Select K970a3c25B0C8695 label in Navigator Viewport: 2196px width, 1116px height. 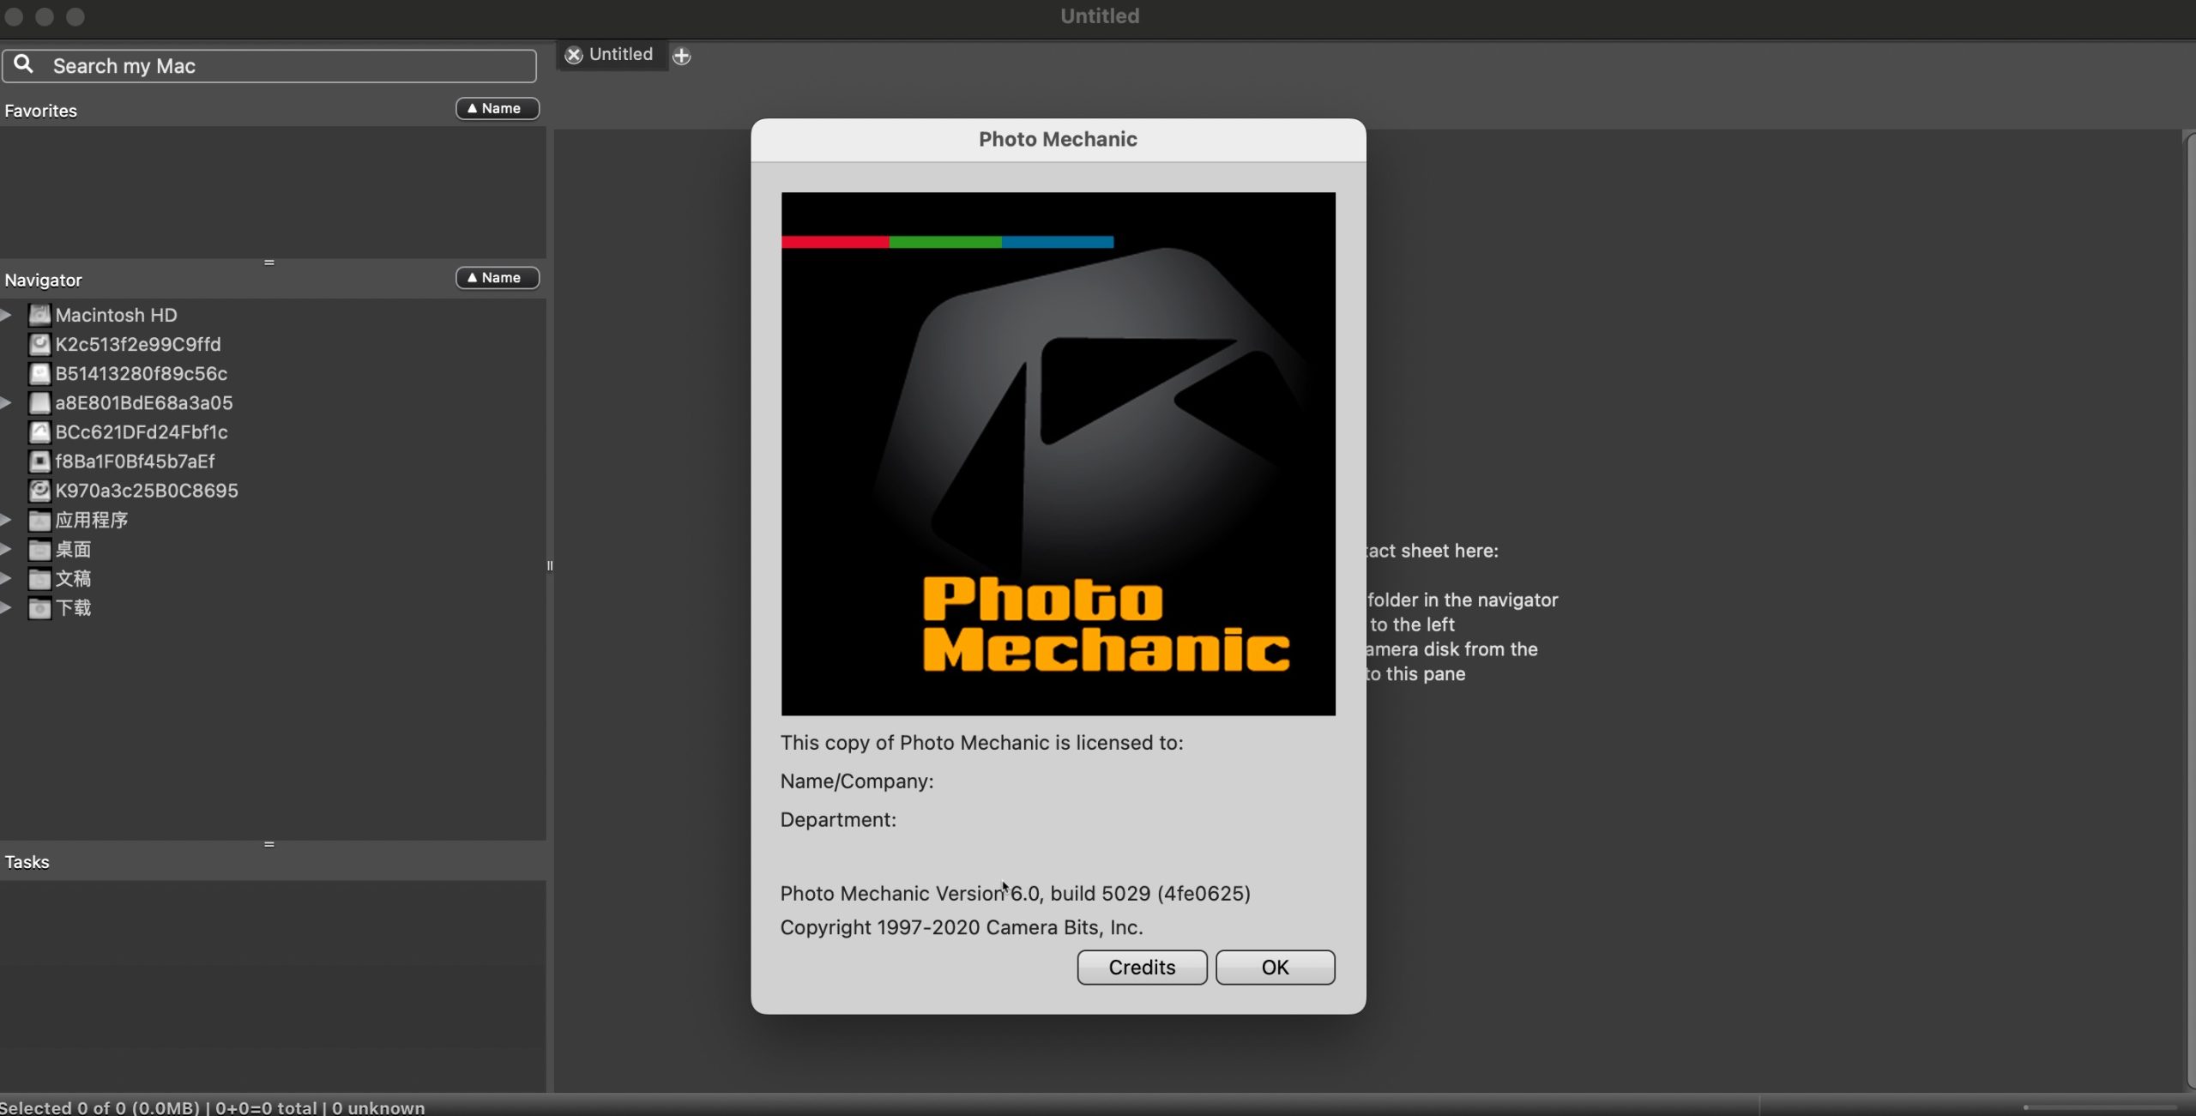(x=147, y=491)
